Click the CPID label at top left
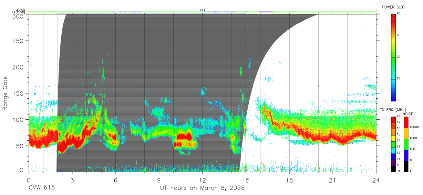 21,10
